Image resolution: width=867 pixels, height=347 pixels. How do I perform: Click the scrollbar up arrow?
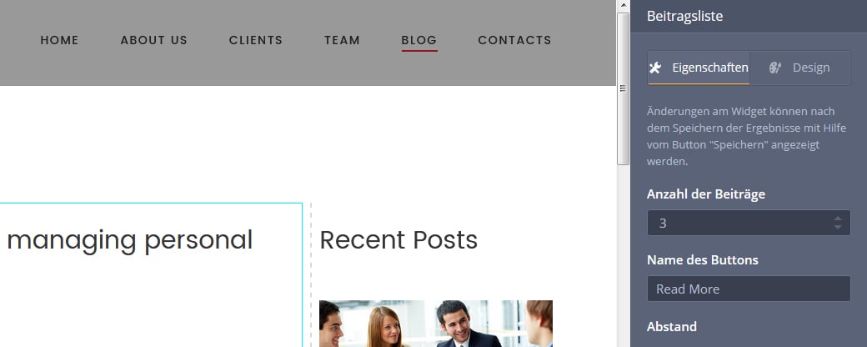coord(624,6)
